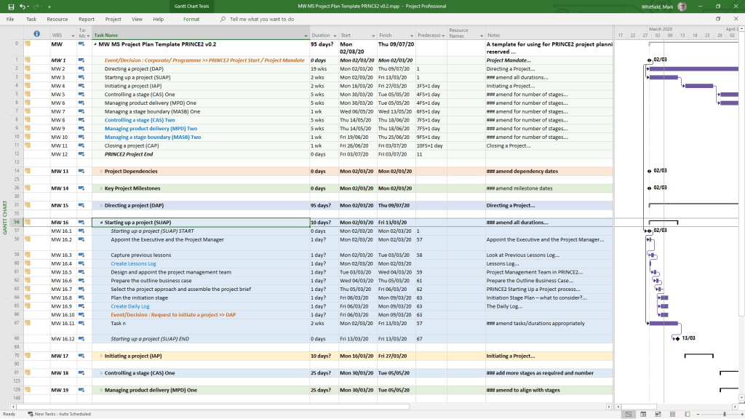745x419 pixels.
Task: Open the Format ribbon tab
Action: (x=192, y=20)
